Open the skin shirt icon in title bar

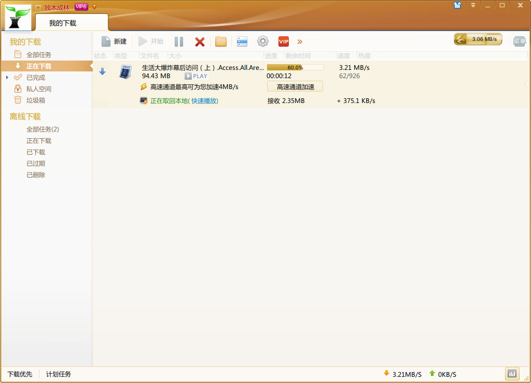[457, 5]
